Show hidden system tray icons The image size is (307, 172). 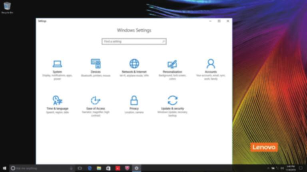click(268, 168)
